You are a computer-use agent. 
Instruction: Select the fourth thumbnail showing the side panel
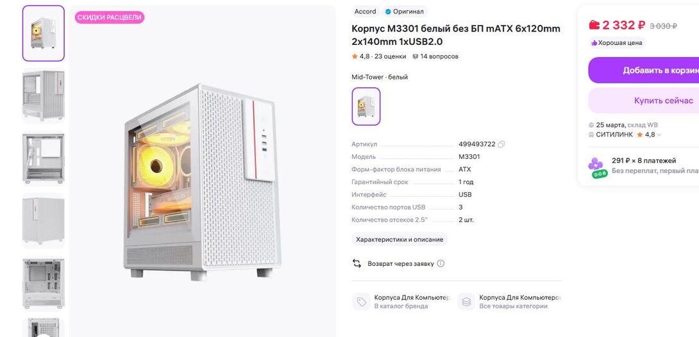[44, 220]
